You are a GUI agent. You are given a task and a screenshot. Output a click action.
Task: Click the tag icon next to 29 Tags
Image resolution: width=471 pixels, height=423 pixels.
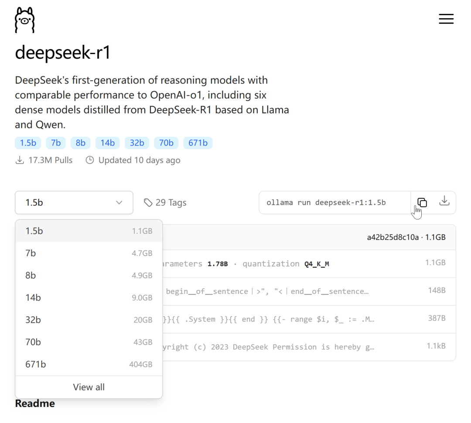148,202
